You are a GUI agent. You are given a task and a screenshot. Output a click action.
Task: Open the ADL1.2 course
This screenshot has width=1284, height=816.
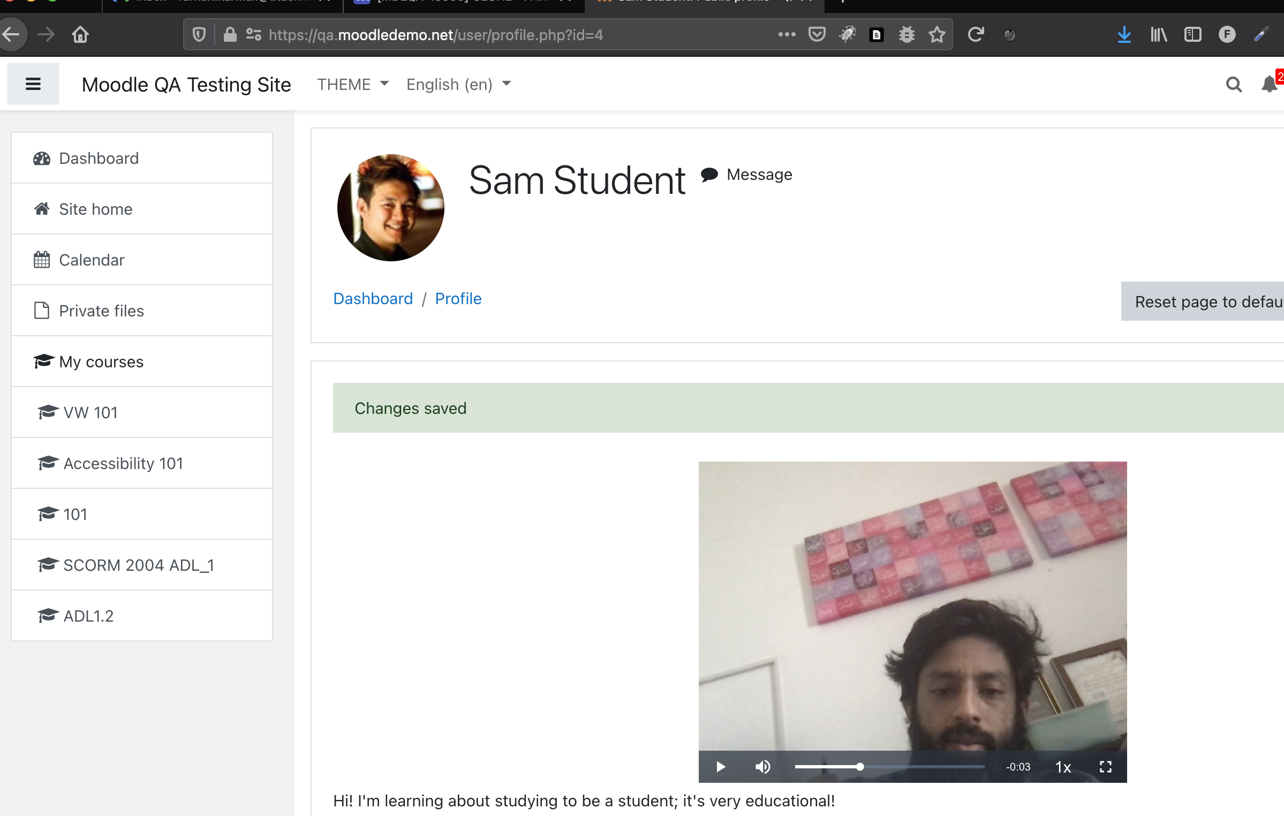tap(142, 616)
